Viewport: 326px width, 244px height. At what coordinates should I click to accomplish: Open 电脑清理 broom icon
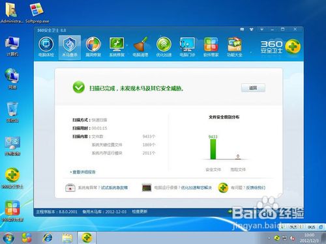140,47
